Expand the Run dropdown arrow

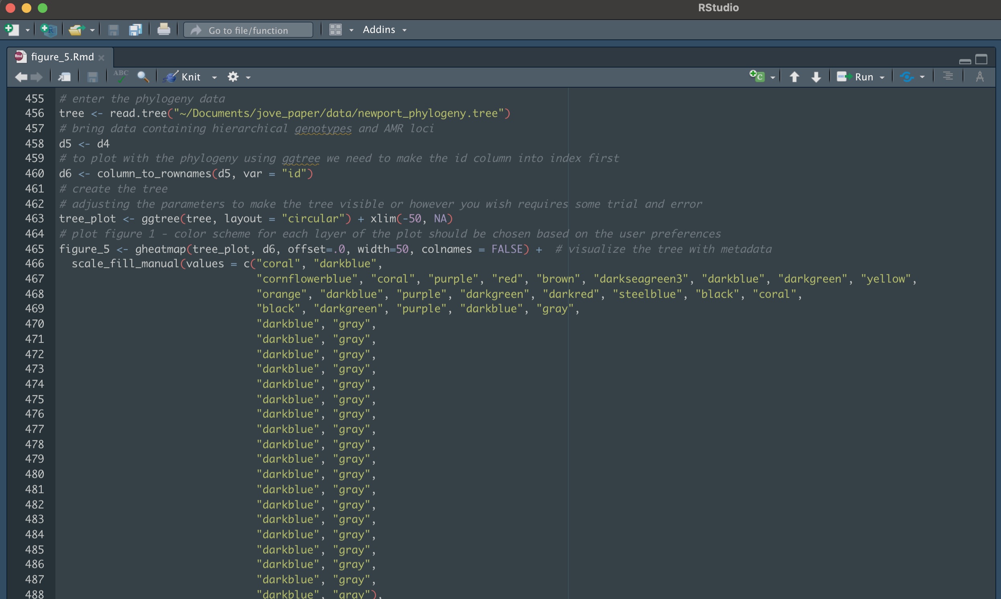point(882,77)
